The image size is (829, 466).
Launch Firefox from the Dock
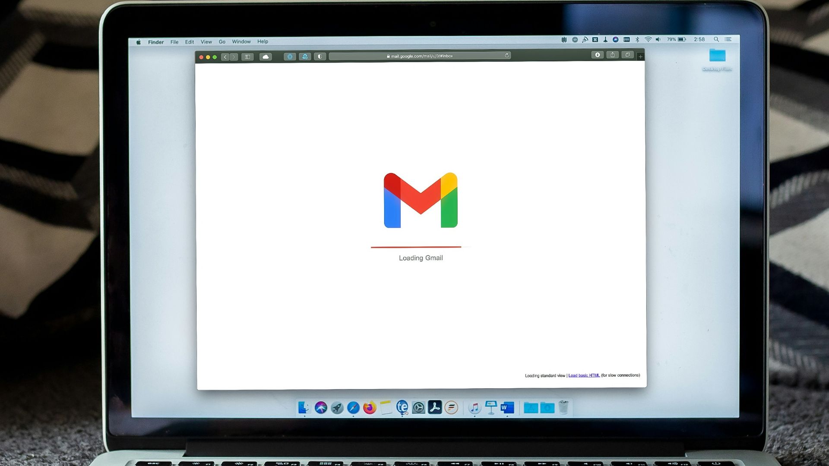pyautogui.click(x=370, y=407)
